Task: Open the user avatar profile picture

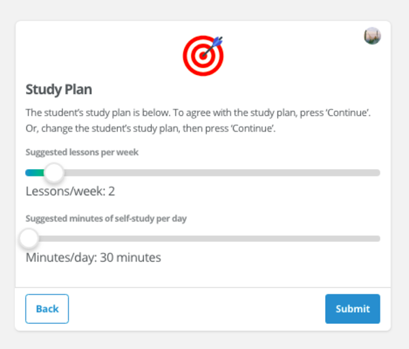Action: (x=372, y=35)
